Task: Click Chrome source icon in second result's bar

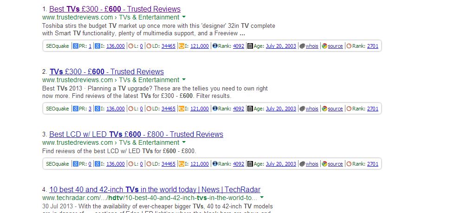Action: coord(324,109)
